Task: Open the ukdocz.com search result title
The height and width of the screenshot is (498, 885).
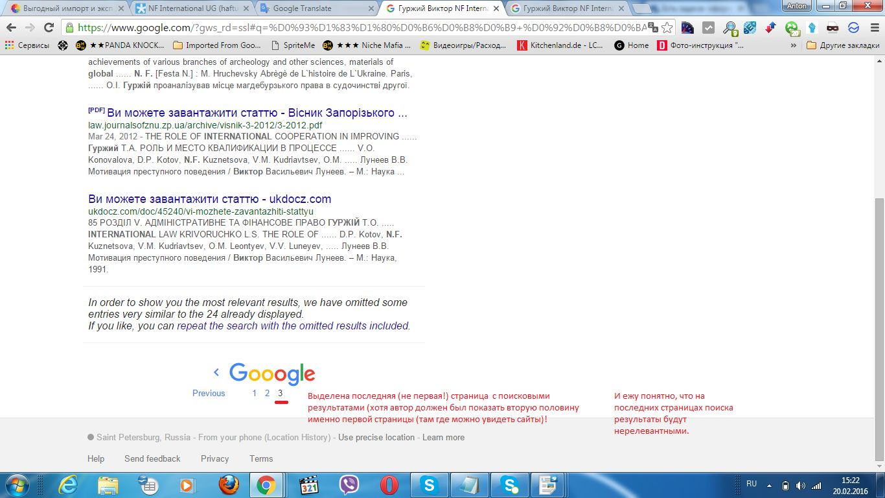Action: (209, 199)
